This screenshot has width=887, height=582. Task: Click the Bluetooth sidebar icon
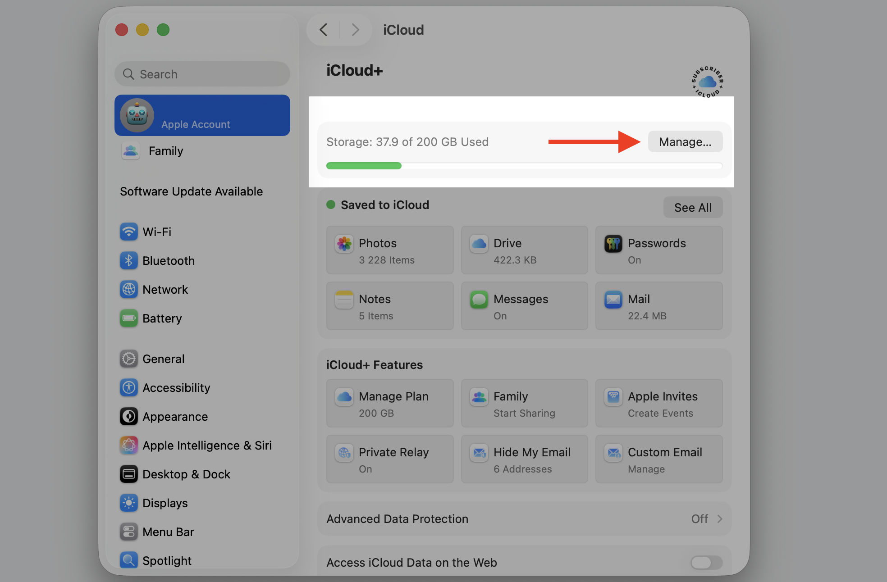point(129,261)
